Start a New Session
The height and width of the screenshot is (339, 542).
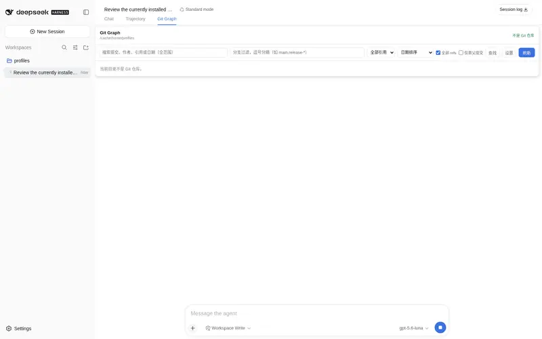[x=47, y=31]
